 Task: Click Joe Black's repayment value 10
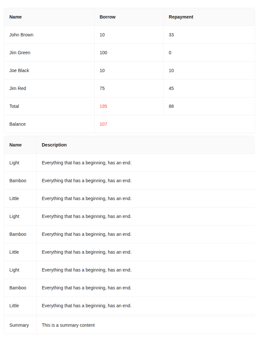tap(171, 70)
